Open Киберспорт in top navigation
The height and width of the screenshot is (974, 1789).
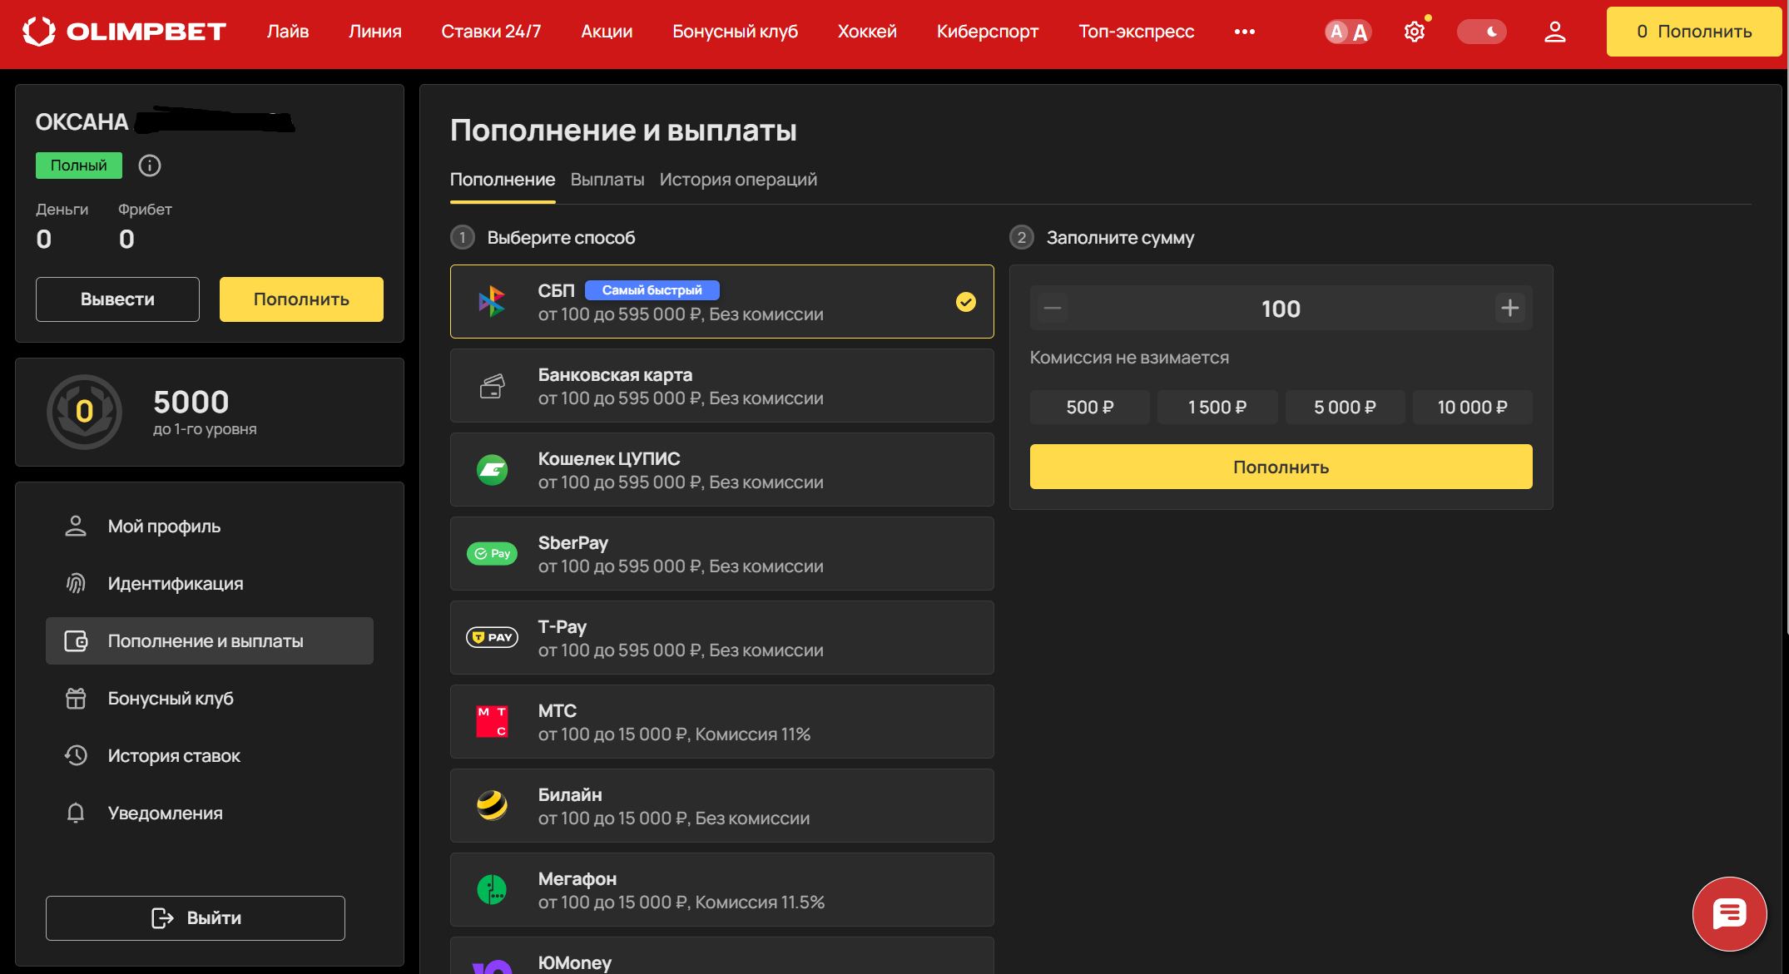(988, 32)
